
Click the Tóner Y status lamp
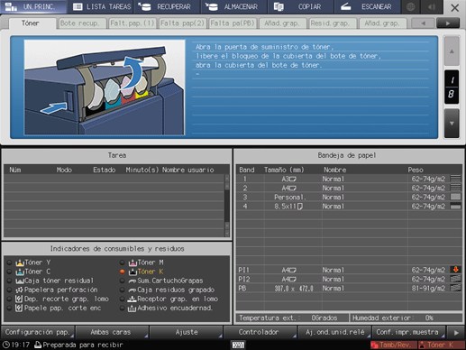point(9,262)
